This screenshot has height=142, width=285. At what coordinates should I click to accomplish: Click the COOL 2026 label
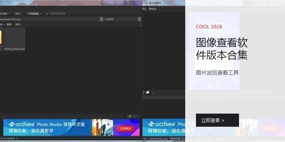(x=209, y=27)
